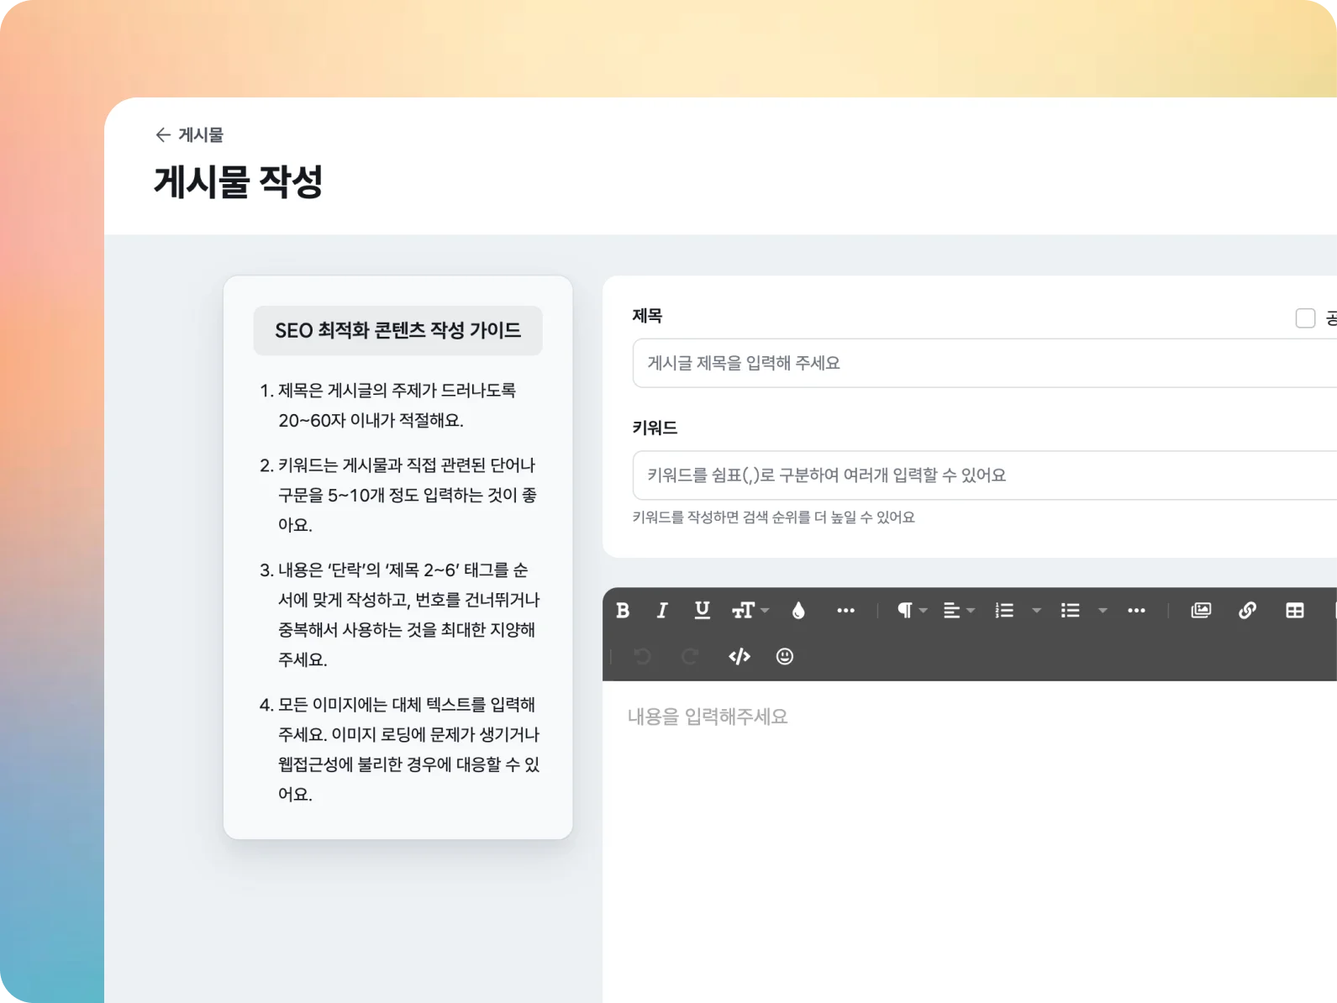Insert an unordered bullet list
Viewport: 1337px width, 1003px height.
pyautogui.click(x=1070, y=611)
